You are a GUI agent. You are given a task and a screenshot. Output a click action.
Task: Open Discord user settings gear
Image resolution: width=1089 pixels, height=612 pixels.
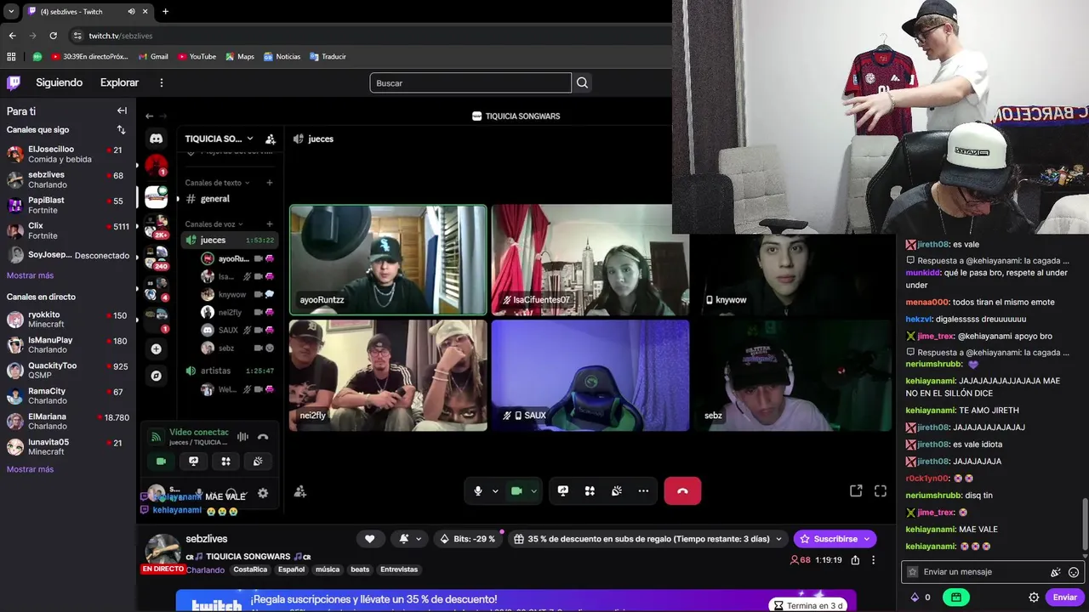pyautogui.click(x=263, y=493)
